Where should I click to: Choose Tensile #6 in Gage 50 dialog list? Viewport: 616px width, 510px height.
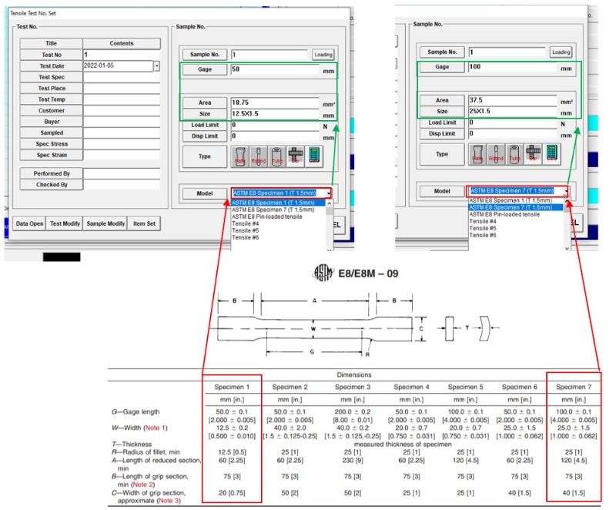coord(245,238)
